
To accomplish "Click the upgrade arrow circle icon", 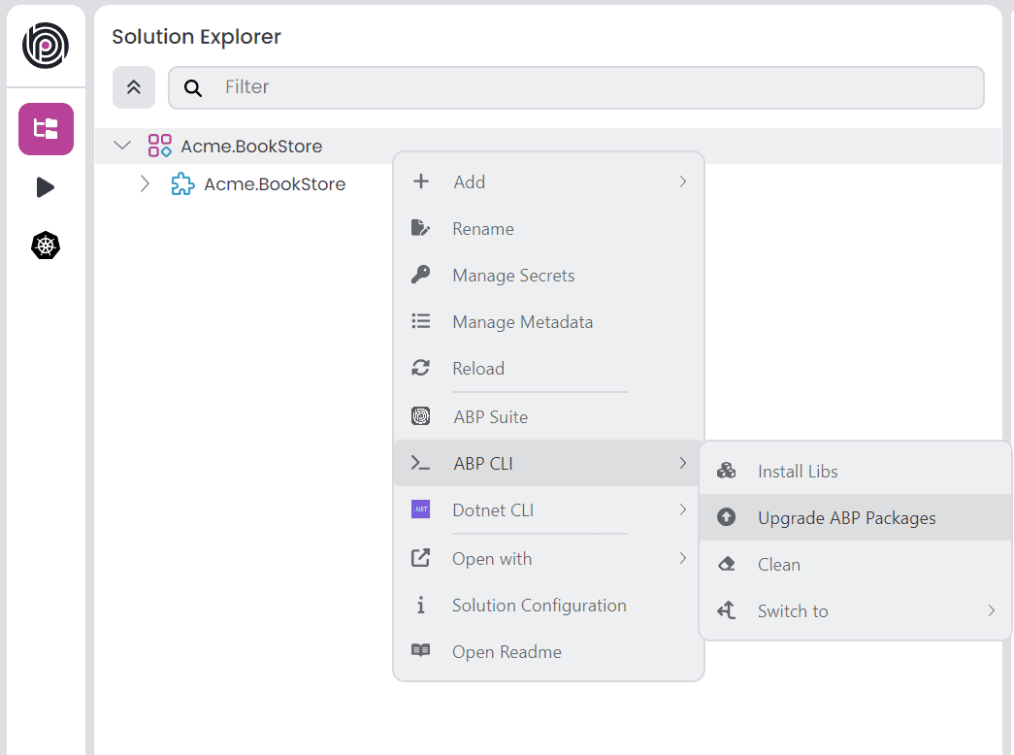I will (x=726, y=517).
